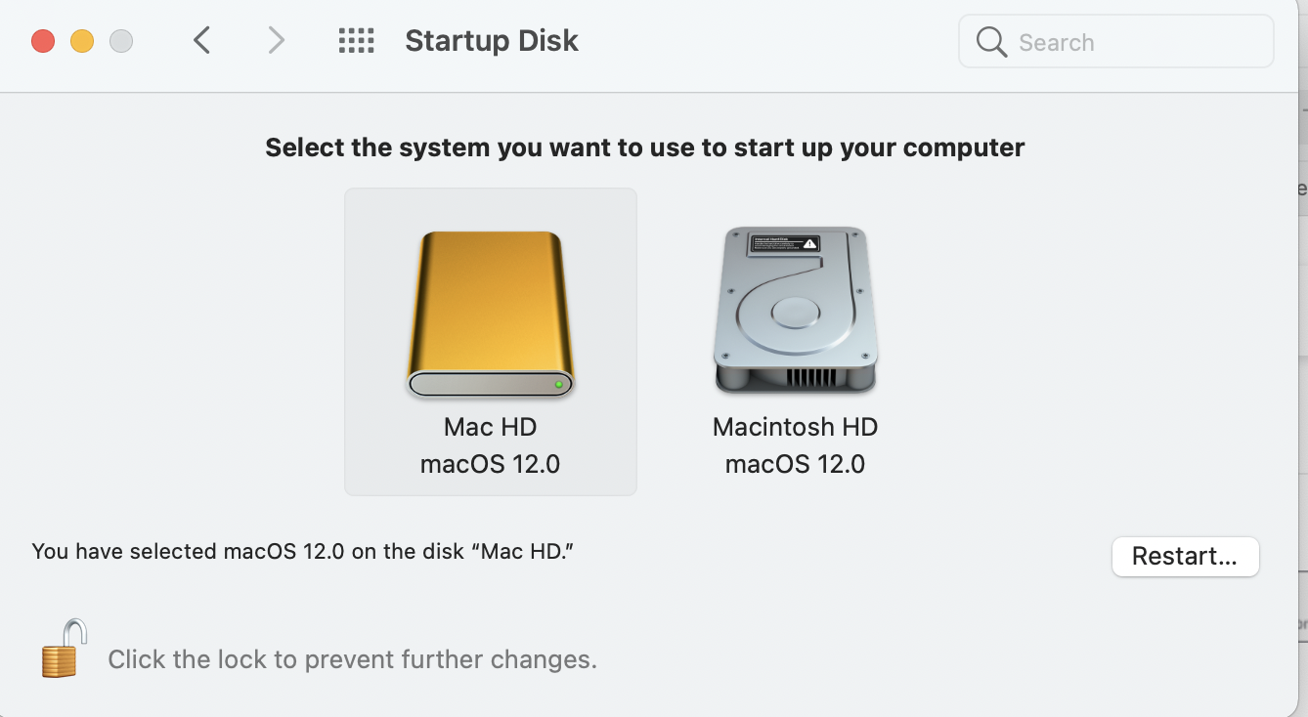This screenshot has width=1308, height=717.
Task: Choose the "Macintosh HD" disk name label
Action: point(795,427)
